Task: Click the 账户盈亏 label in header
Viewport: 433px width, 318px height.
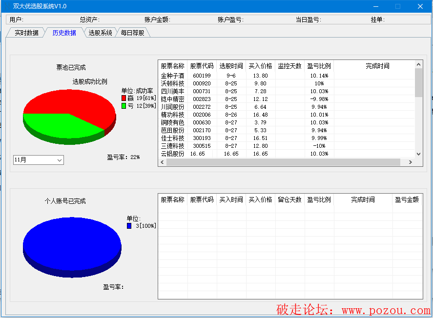Action: coord(230,20)
